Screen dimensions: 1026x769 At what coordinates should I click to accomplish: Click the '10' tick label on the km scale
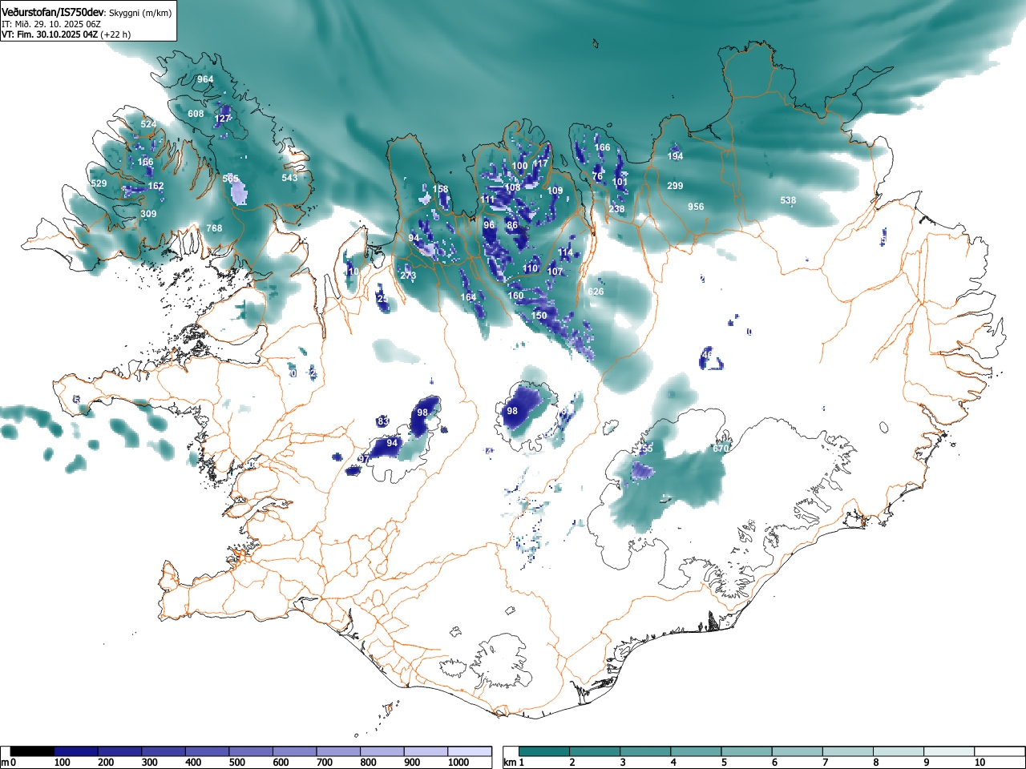[980, 763]
